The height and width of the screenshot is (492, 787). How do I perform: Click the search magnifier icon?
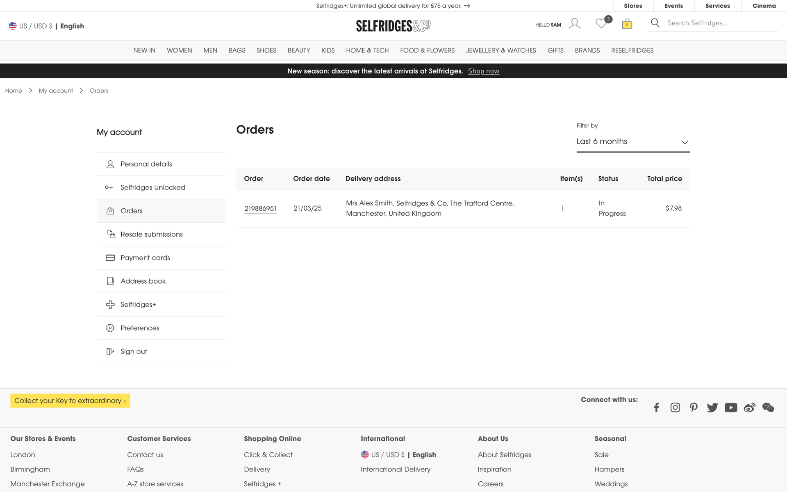655,23
